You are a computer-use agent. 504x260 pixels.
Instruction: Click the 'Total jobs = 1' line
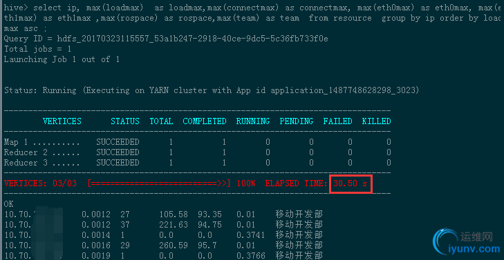[x=37, y=49]
